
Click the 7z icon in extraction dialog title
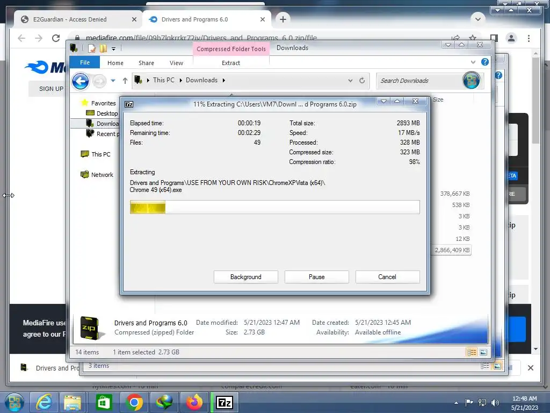129,104
